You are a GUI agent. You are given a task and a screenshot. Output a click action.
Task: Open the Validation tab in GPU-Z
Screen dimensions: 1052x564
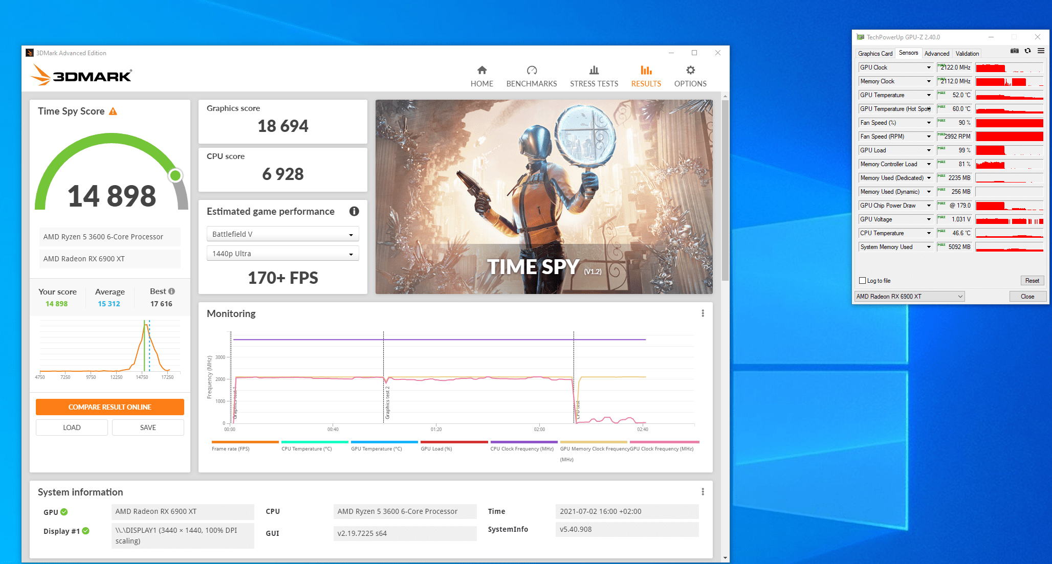click(x=967, y=53)
